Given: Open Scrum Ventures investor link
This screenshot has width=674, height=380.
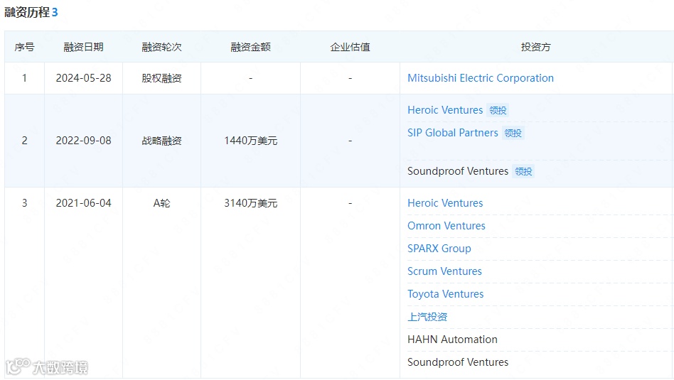Looking at the screenshot, I should pyautogui.click(x=444, y=271).
